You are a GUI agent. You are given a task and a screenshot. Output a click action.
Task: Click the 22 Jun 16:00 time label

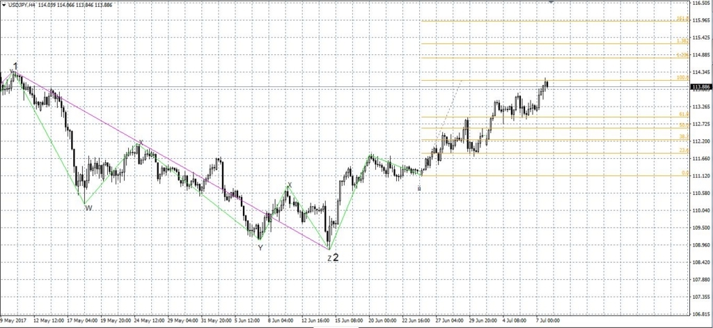pyautogui.click(x=417, y=320)
